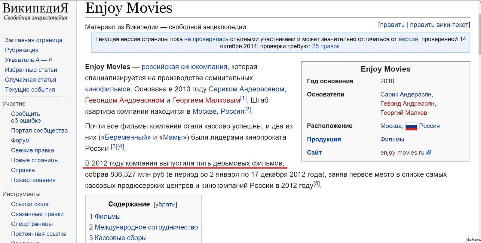Click the Год основания value 2010
This screenshot has height=243, width=481.
point(387,81)
